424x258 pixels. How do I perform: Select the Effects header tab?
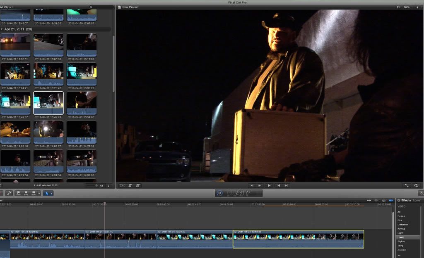[406, 200]
